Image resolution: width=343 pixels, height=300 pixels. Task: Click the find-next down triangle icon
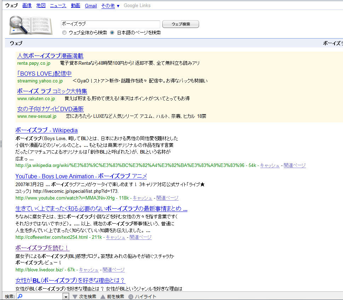pyautogui.click(x=75, y=297)
